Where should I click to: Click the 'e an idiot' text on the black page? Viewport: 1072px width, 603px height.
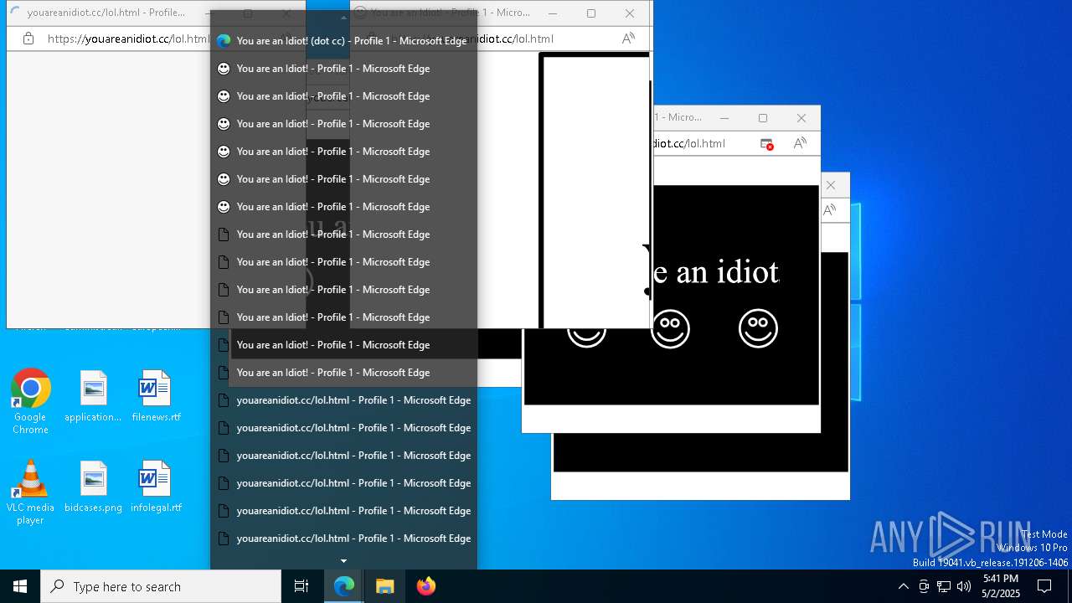point(716,272)
